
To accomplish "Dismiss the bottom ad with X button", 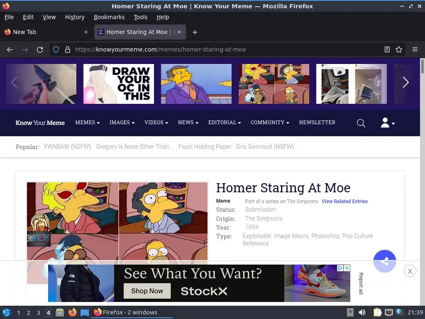I will click(x=410, y=271).
